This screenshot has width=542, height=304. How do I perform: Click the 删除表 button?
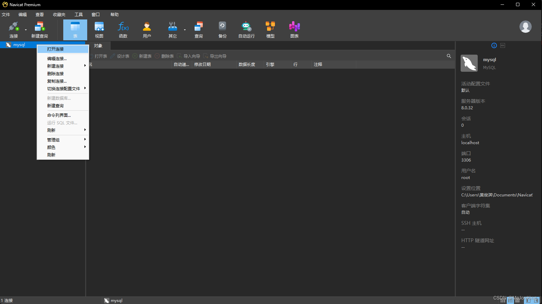pos(164,56)
